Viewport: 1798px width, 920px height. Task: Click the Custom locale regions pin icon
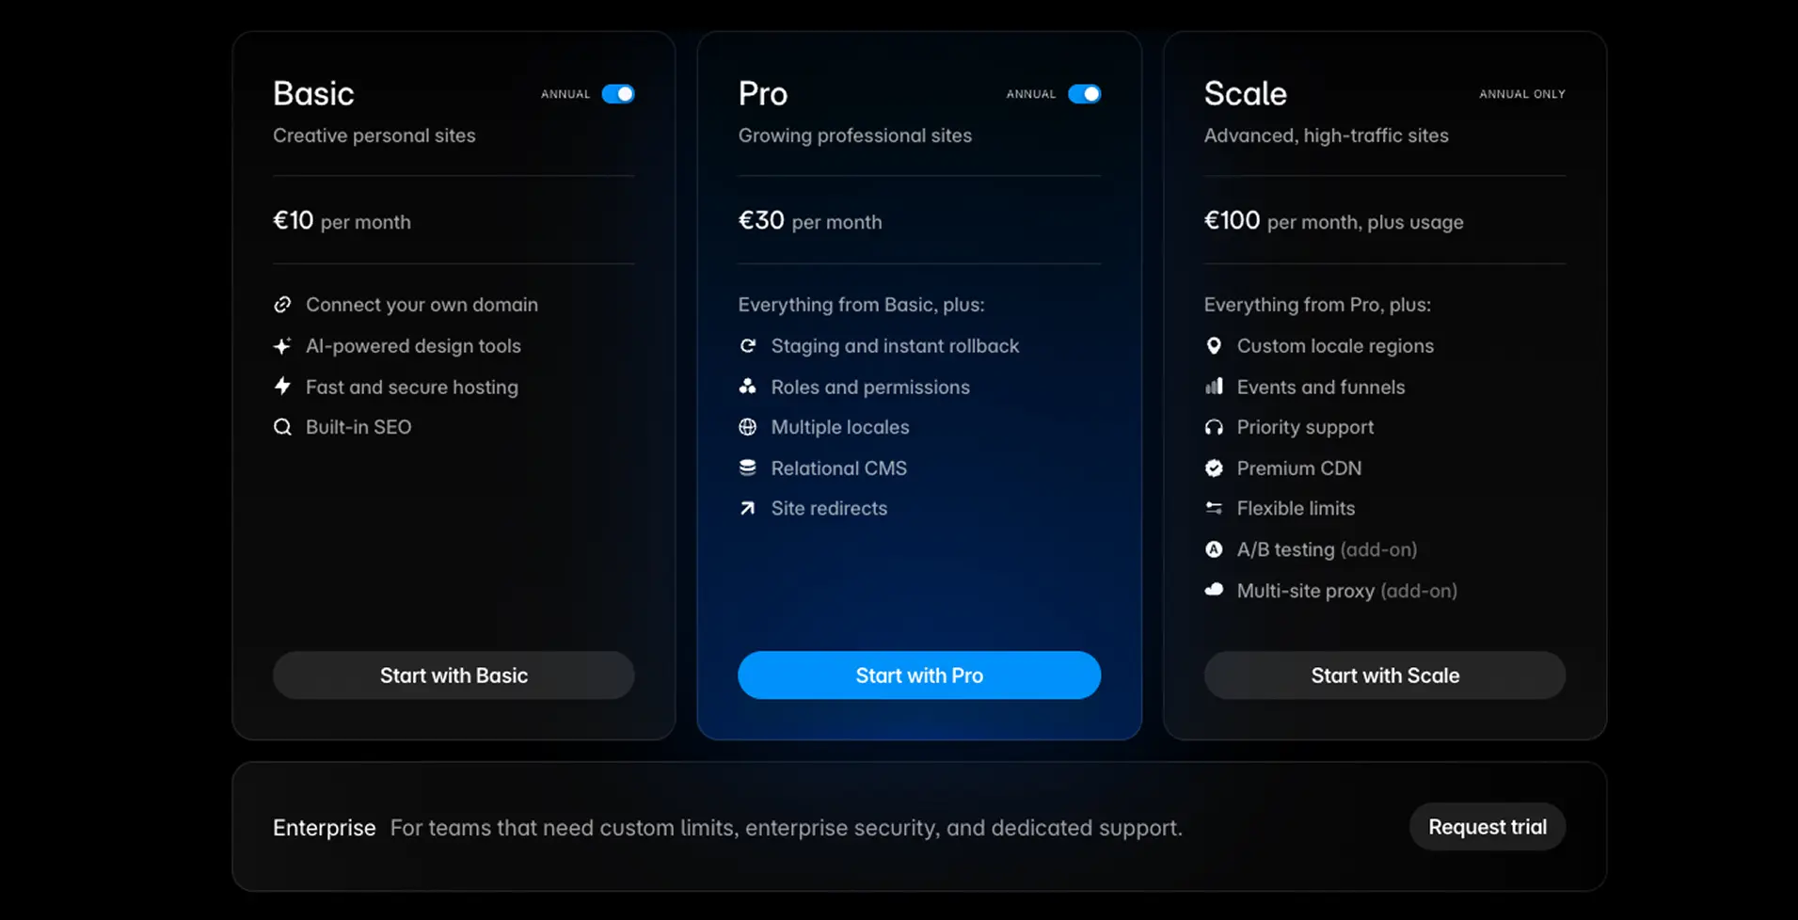click(1215, 345)
